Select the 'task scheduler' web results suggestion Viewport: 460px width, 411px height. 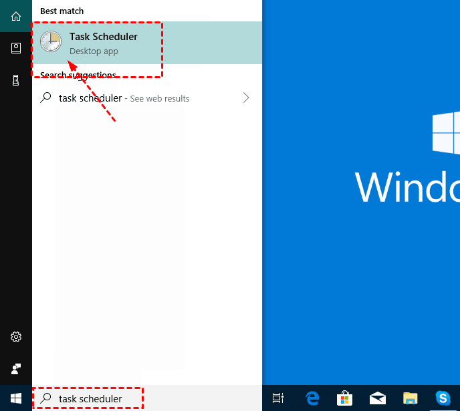coord(147,98)
